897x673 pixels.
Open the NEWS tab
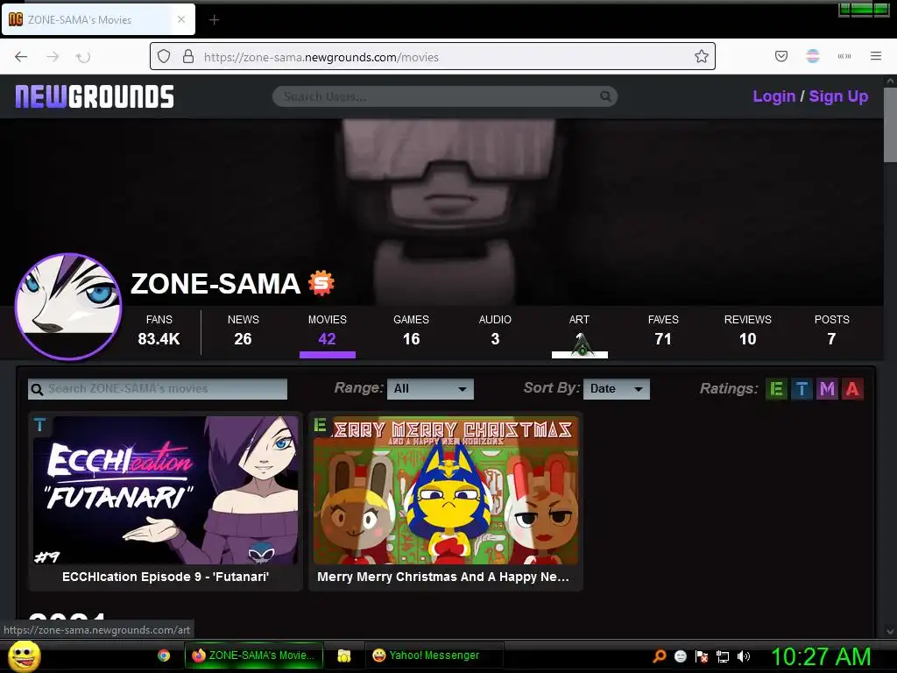coord(244,331)
